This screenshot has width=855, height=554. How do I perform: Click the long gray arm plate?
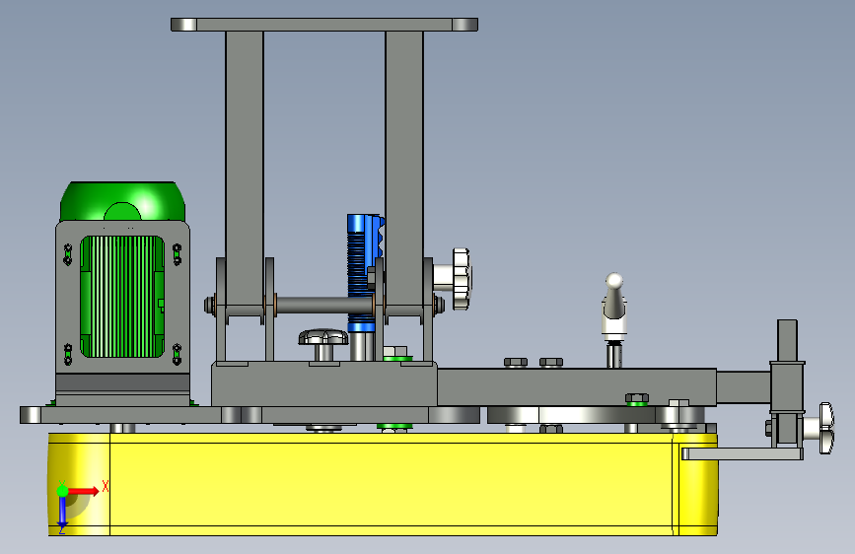576,386
